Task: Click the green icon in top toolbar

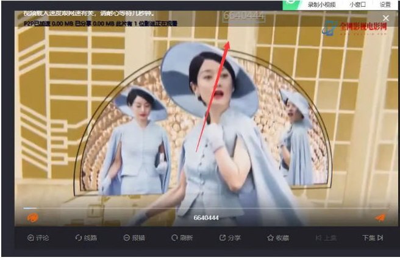Action: click(292, 4)
